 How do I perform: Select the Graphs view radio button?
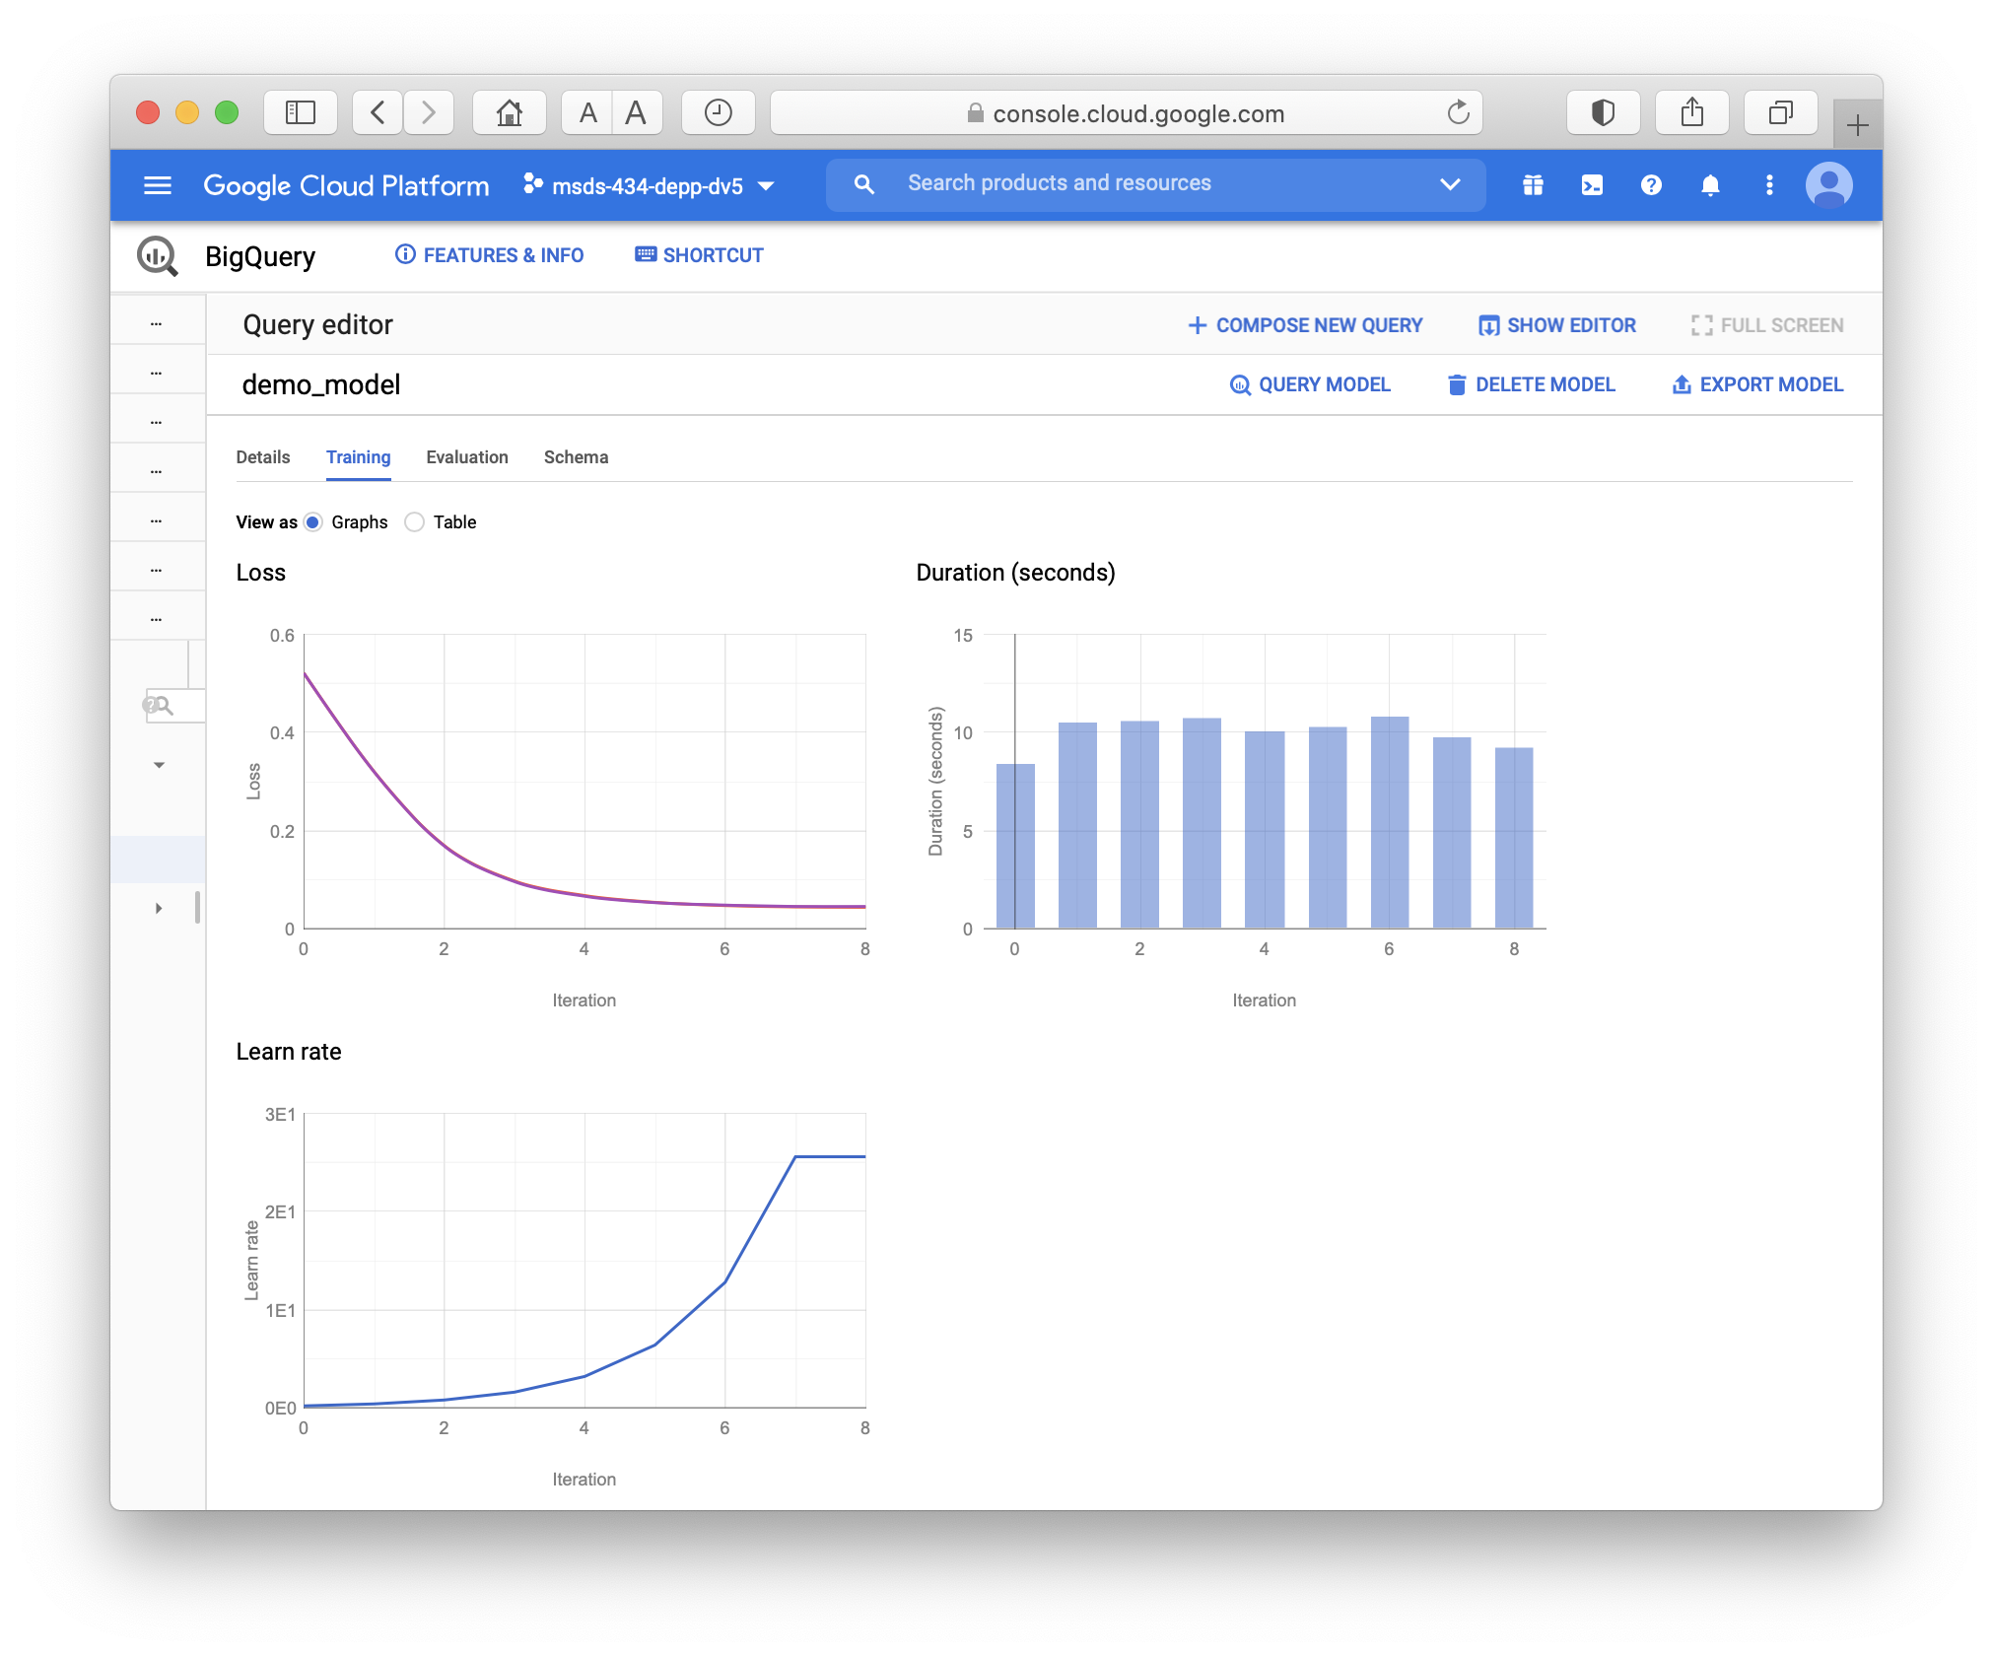[x=312, y=522]
